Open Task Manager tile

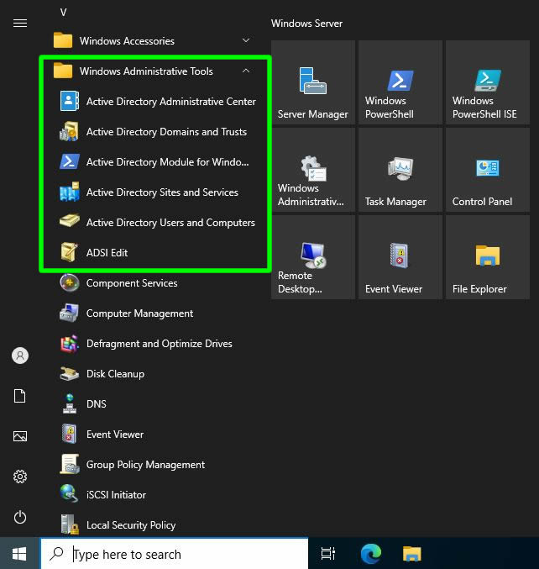pos(400,170)
